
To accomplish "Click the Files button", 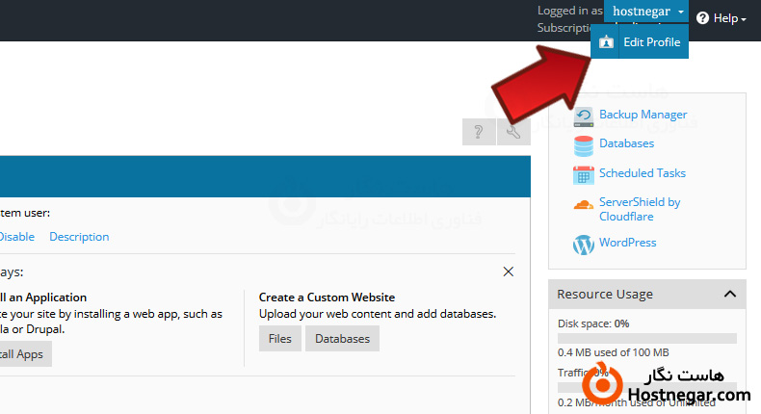I will (279, 339).
